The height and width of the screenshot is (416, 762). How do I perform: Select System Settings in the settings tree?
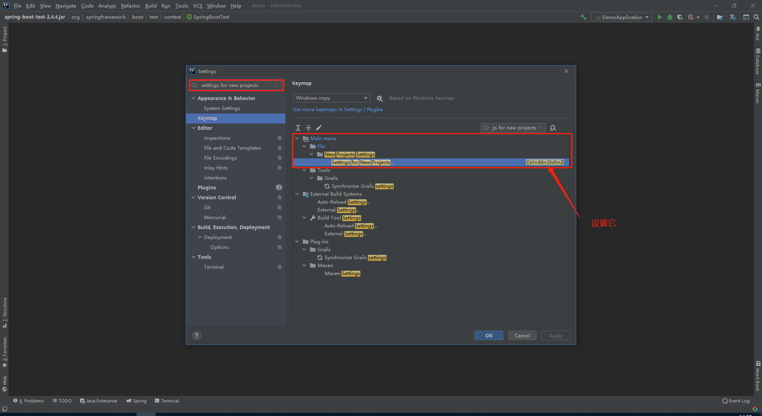222,108
